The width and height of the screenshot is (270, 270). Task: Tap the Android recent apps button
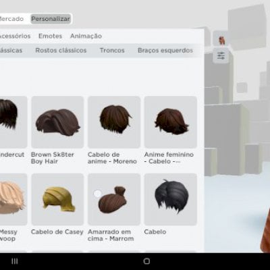(15, 261)
